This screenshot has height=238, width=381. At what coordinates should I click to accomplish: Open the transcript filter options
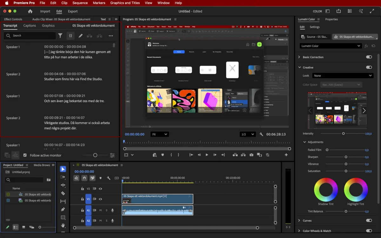tap(60, 36)
